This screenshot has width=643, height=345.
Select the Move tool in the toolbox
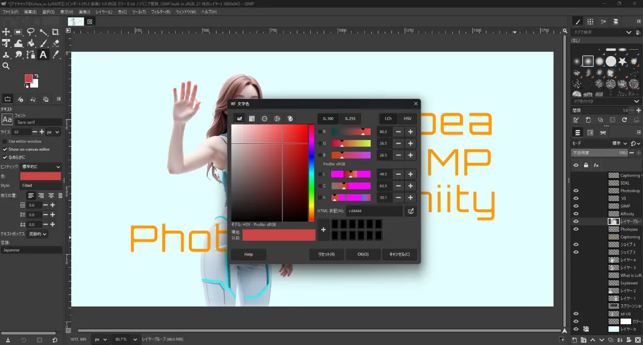tap(6, 31)
